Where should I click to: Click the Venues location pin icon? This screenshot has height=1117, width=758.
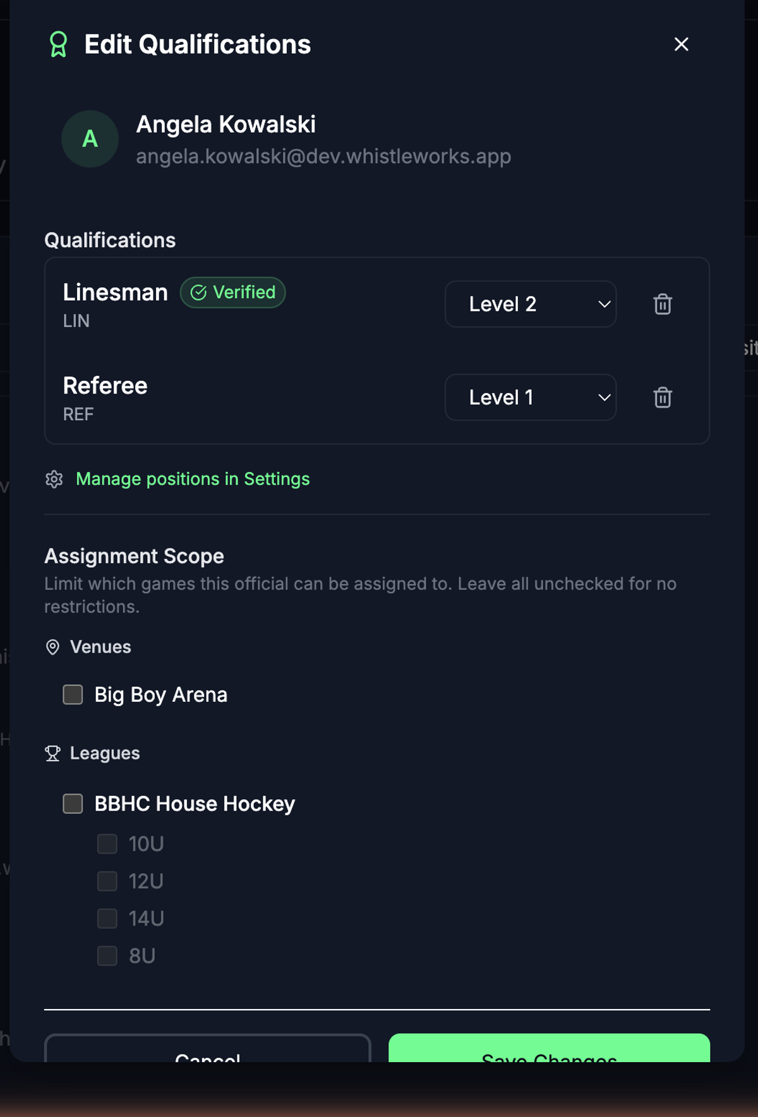(x=53, y=647)
